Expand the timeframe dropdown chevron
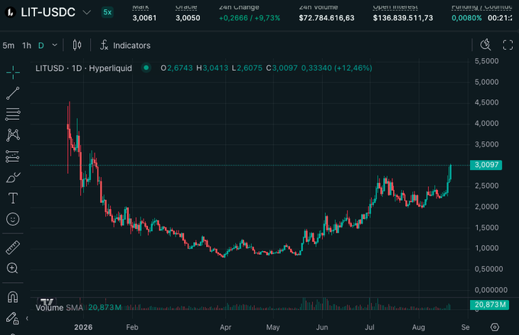Screen dimensions: 519x335 55,45
